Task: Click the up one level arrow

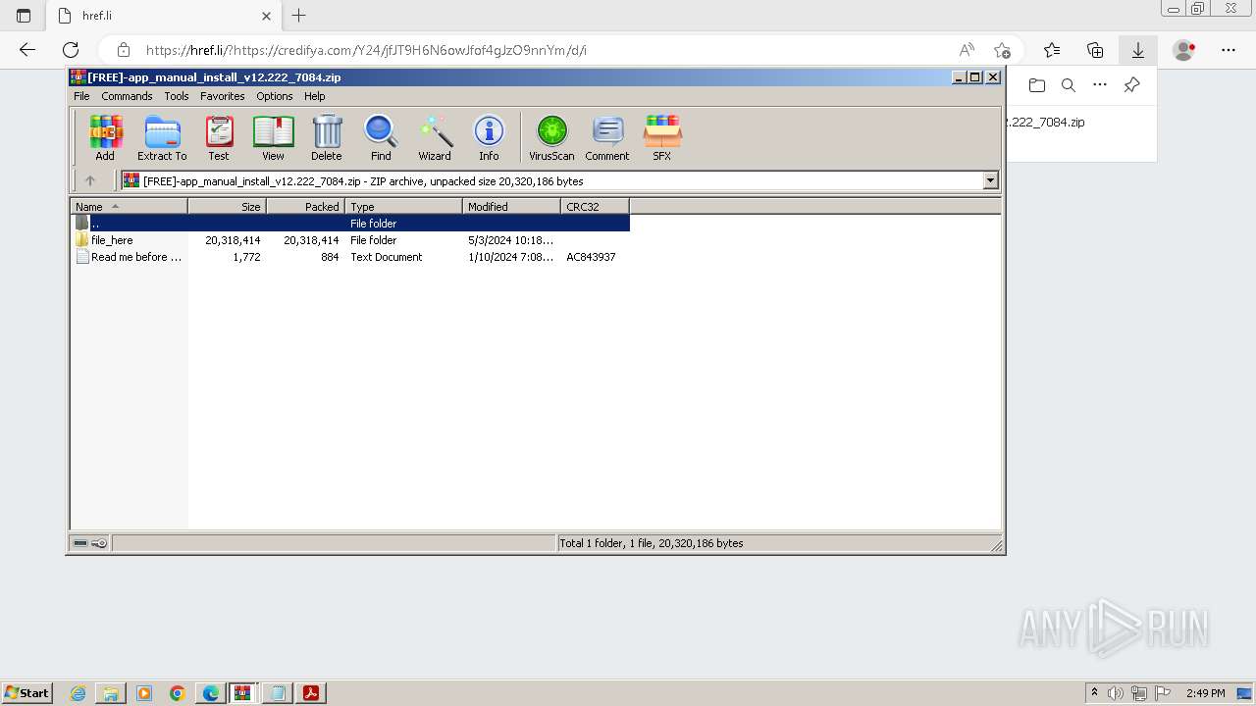Action: point(90,180)
